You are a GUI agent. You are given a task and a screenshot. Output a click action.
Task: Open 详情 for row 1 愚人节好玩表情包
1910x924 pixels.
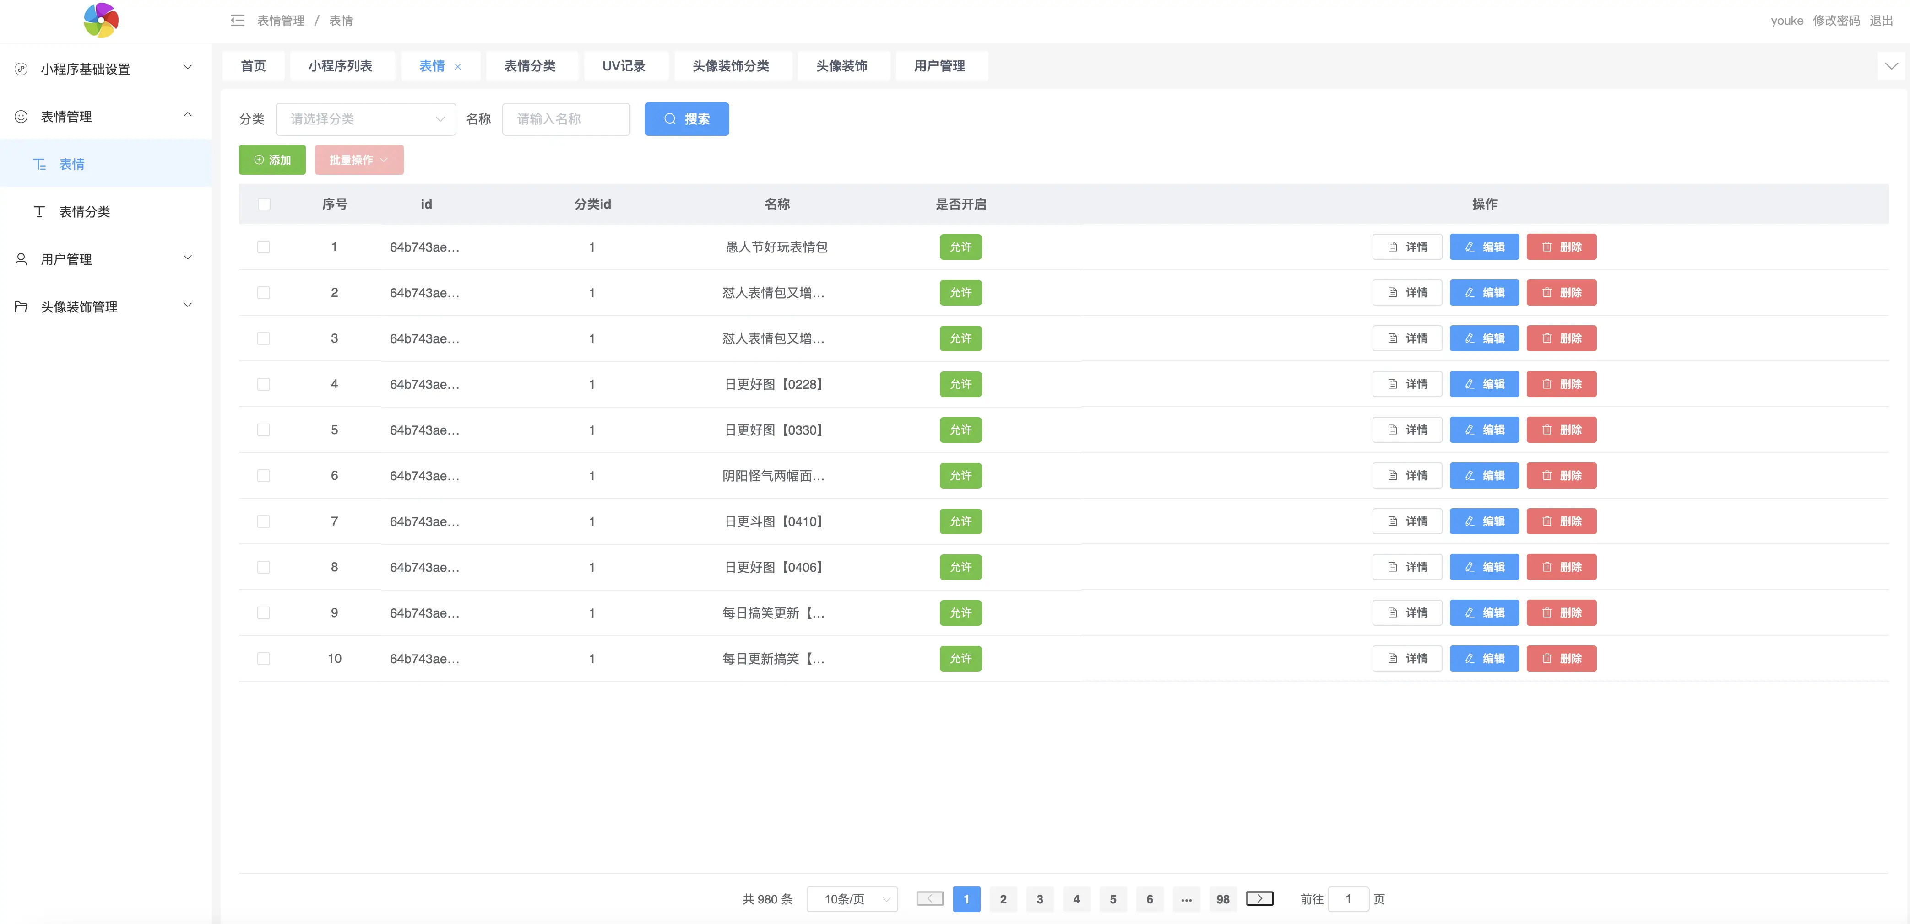(1406, 247)
